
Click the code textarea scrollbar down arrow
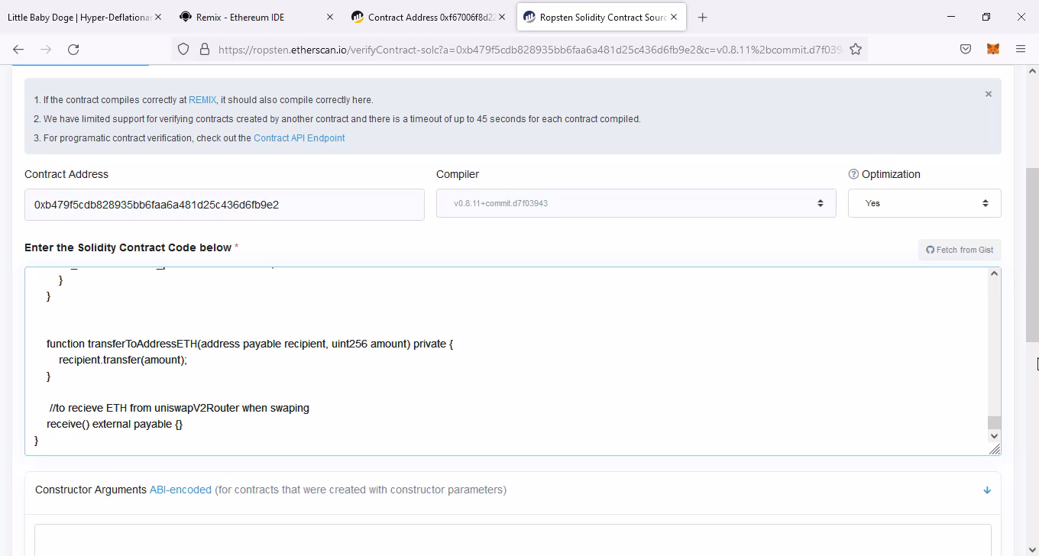pos(994,436)
